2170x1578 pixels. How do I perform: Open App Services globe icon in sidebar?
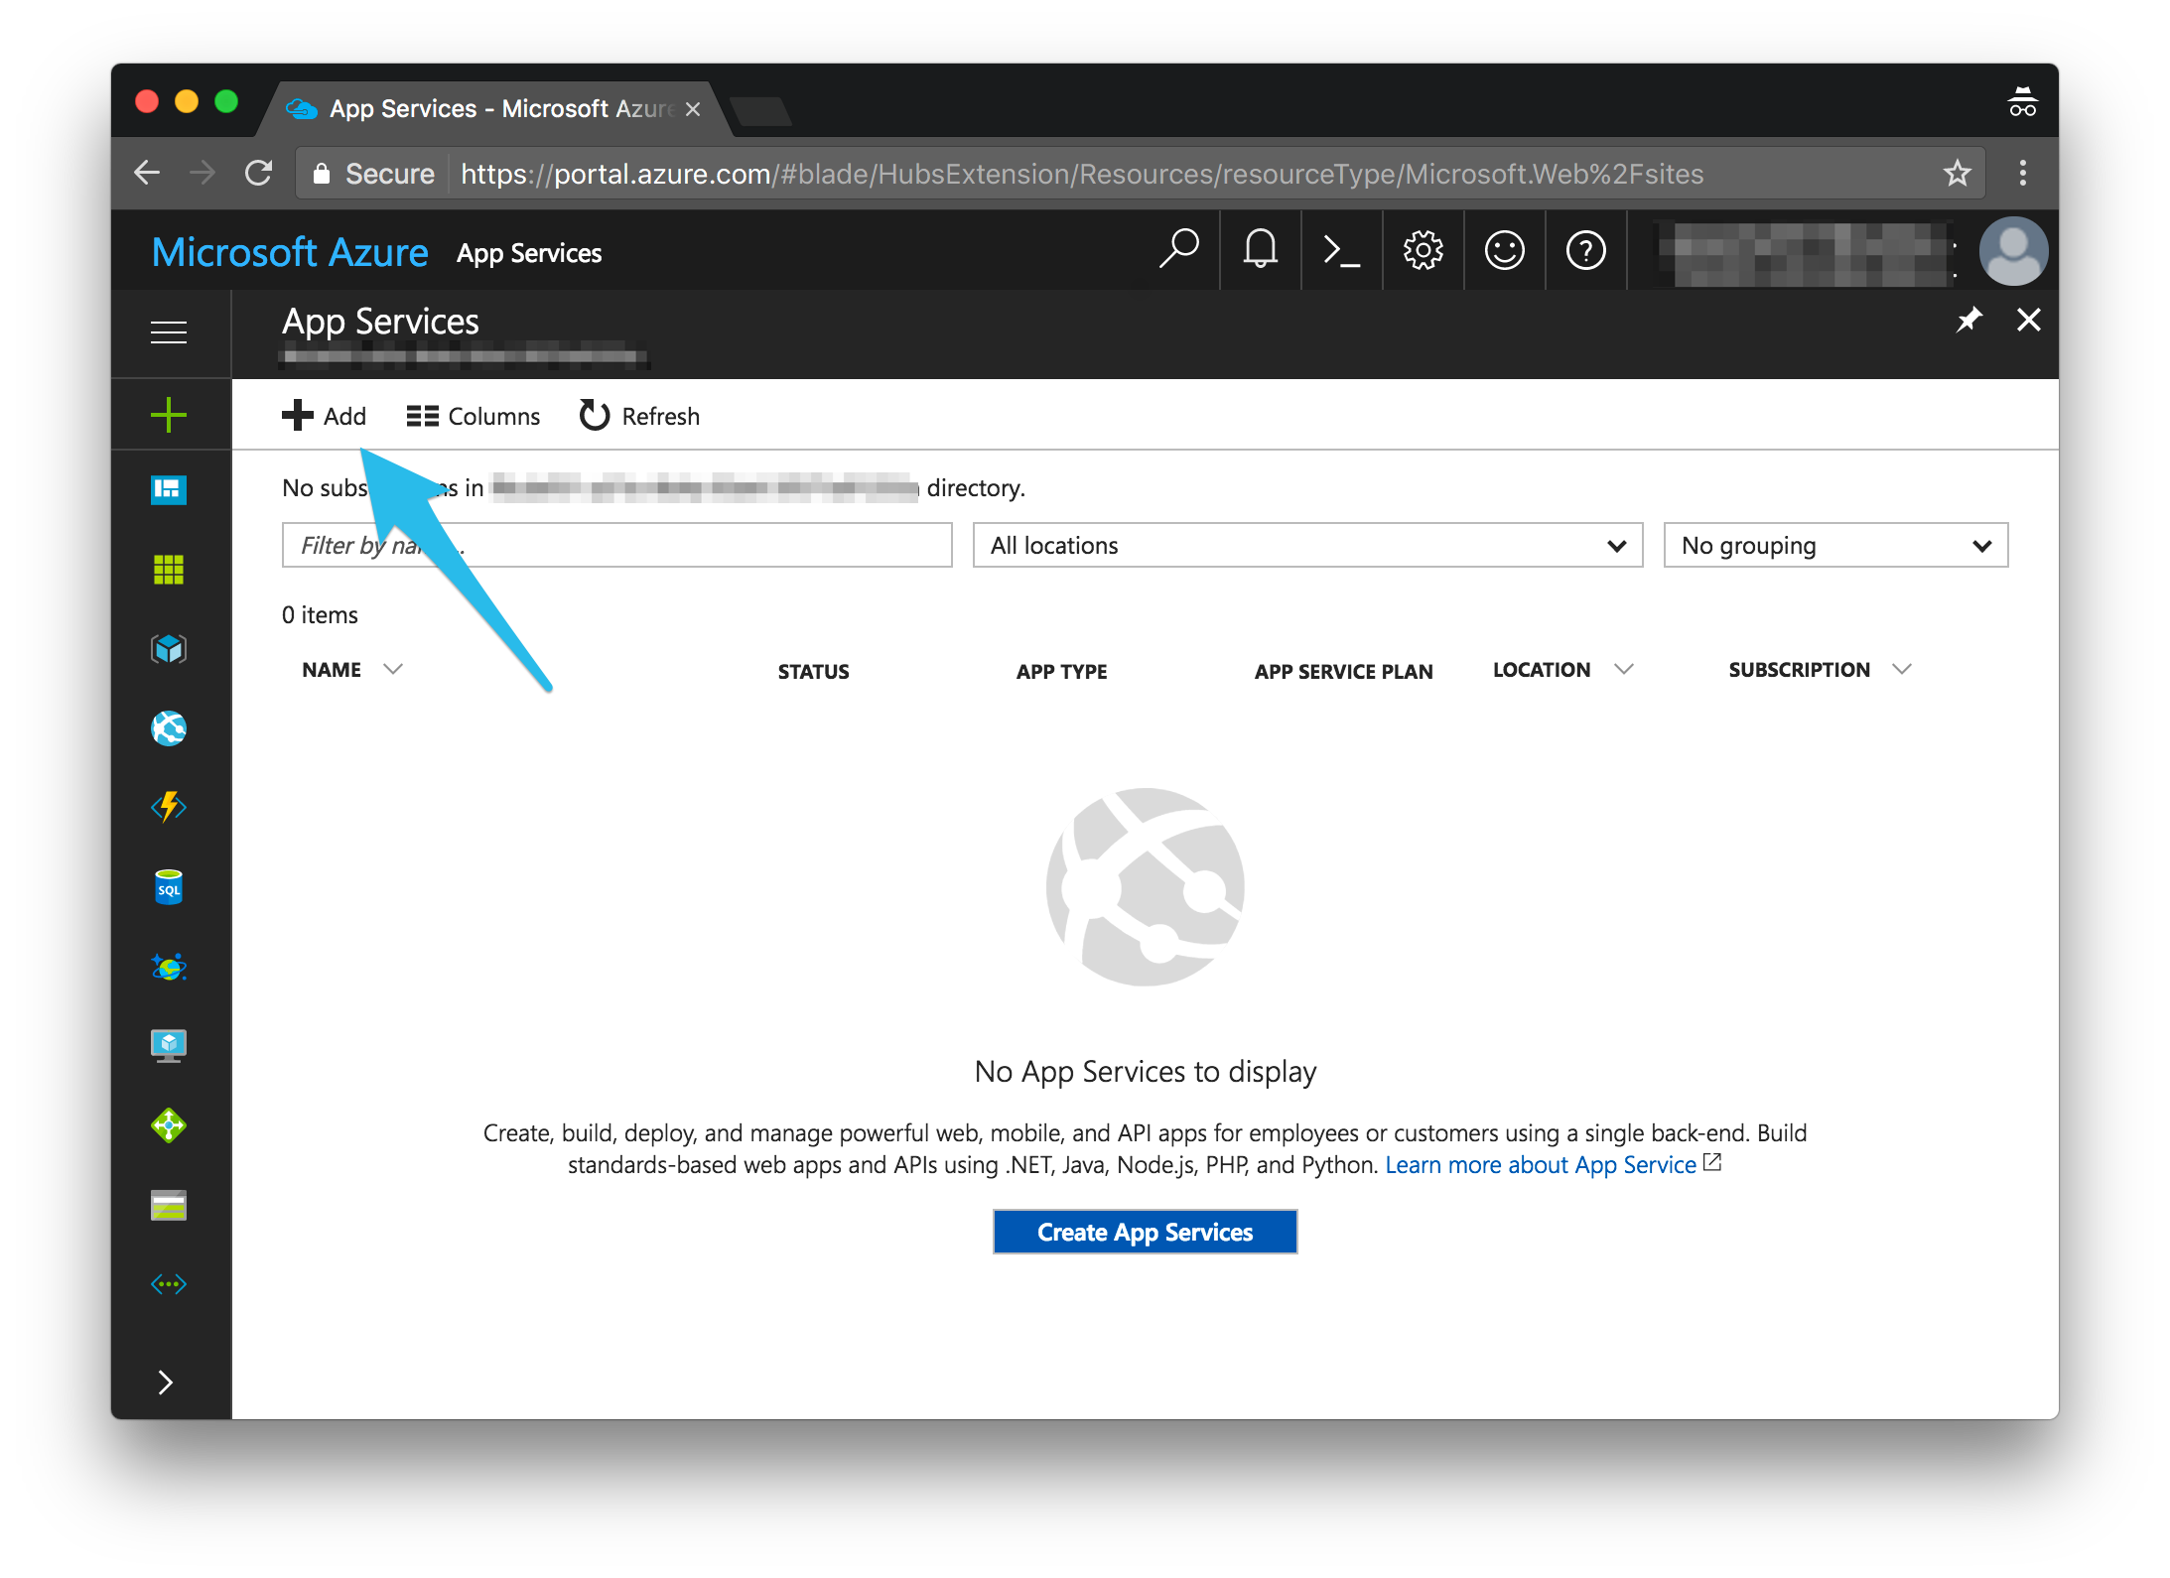click(169, 728)
